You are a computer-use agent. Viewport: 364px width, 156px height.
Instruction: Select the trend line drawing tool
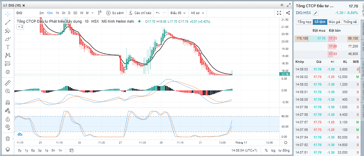tap(8, 22)
